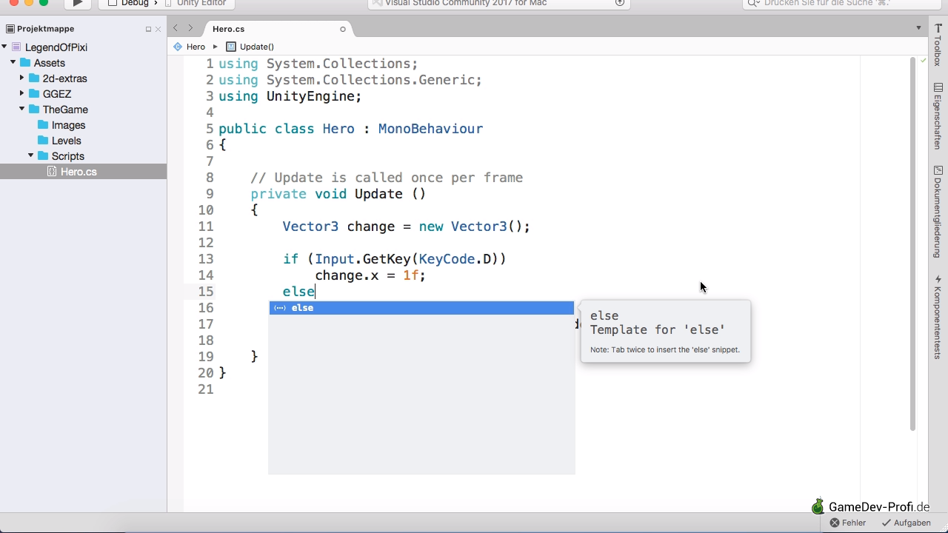Open the document tab list dropdown arrow
The image size is (948, 533).
pyautogui.click(x=918, y=28)
